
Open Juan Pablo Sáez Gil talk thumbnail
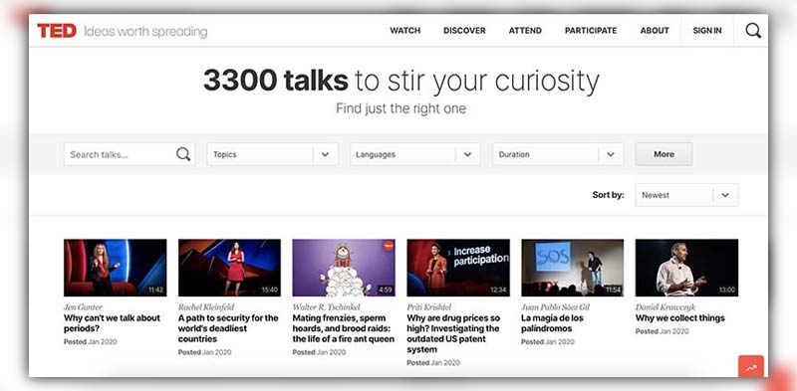(x=572, y=268)
